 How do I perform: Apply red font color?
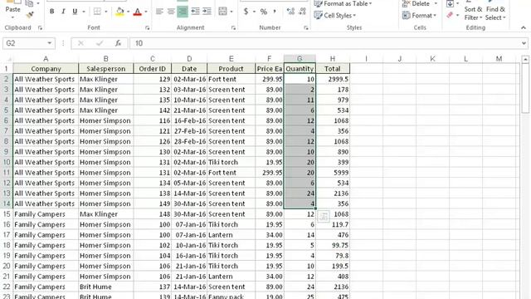[138, 12]
